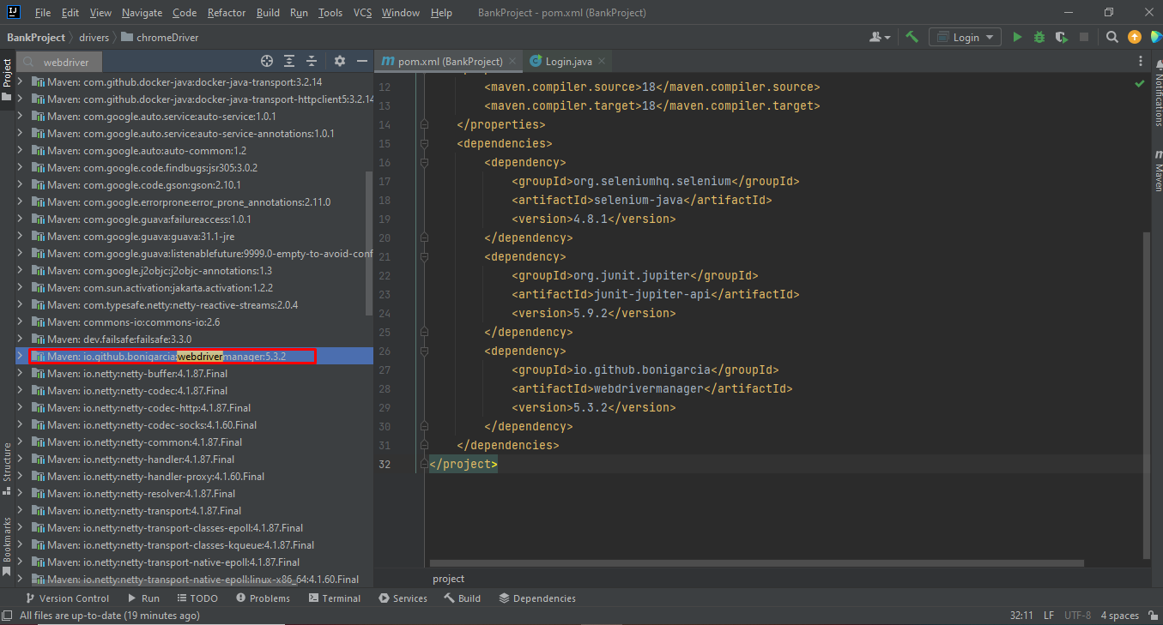This screenshot has height=625, width=1163.
Task: Open Project panel gear options
Action: 340,61
